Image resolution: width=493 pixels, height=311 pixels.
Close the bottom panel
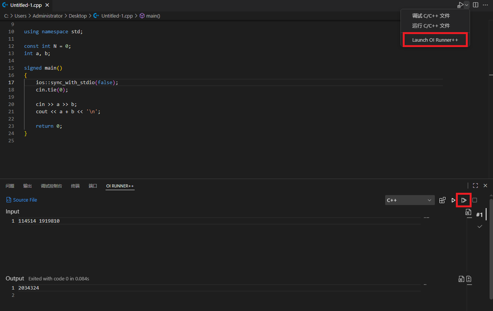pos(485,186)
